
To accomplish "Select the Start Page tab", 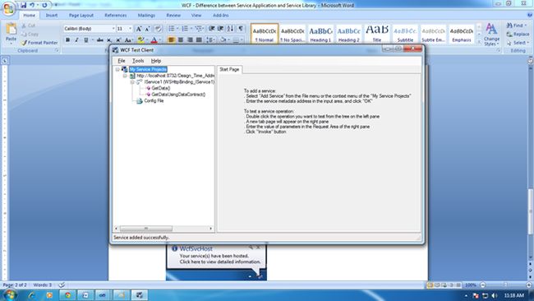I will point(229,69).
